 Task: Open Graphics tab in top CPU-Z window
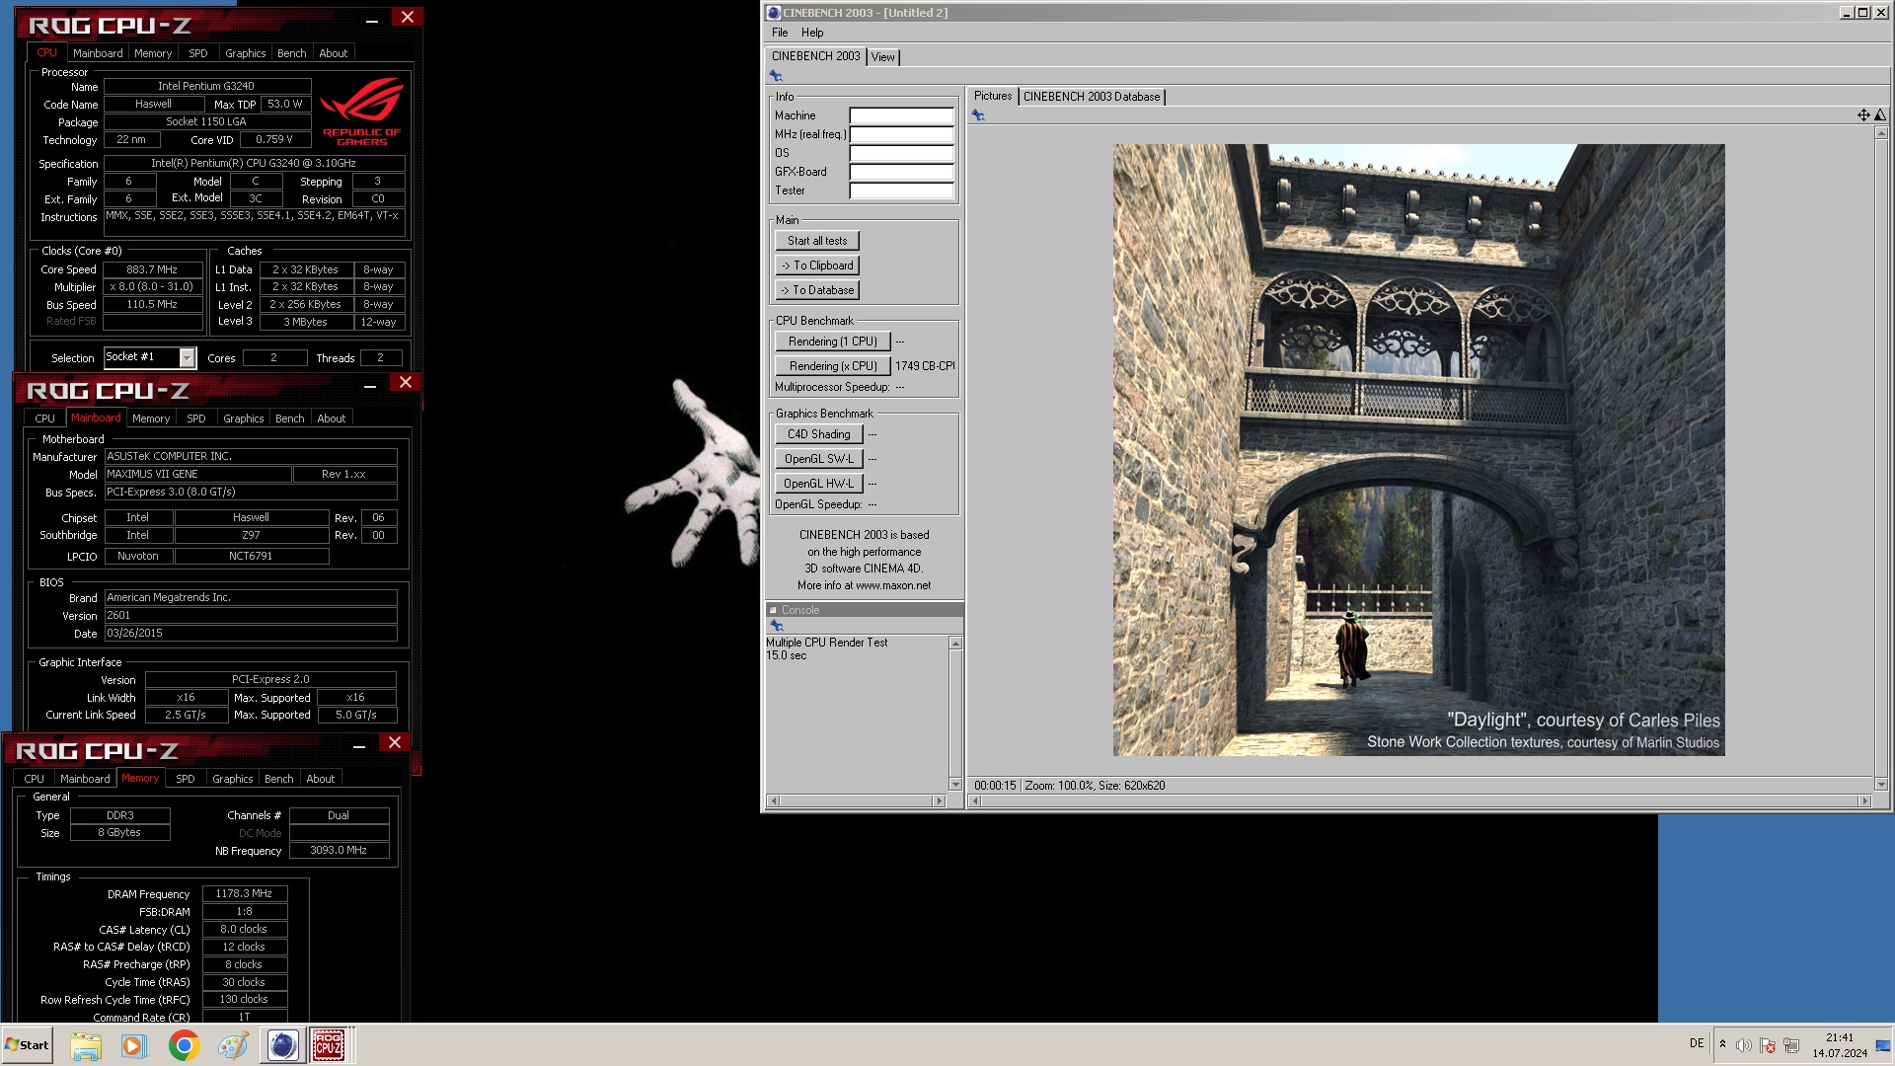(245, 53)
